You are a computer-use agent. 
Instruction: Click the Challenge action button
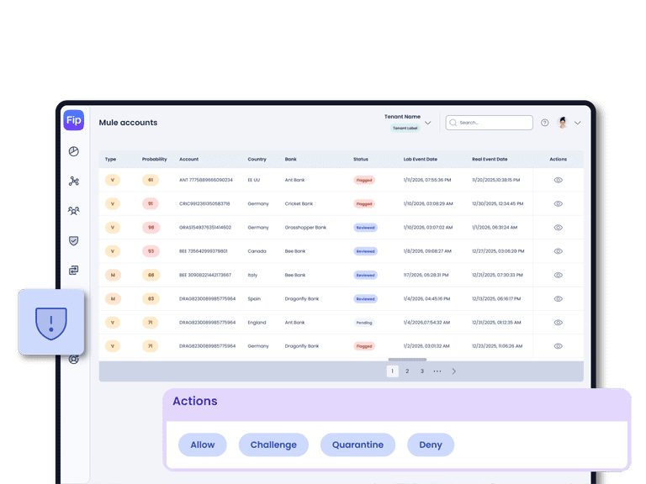pyautogui.click(x=273, y=445)
